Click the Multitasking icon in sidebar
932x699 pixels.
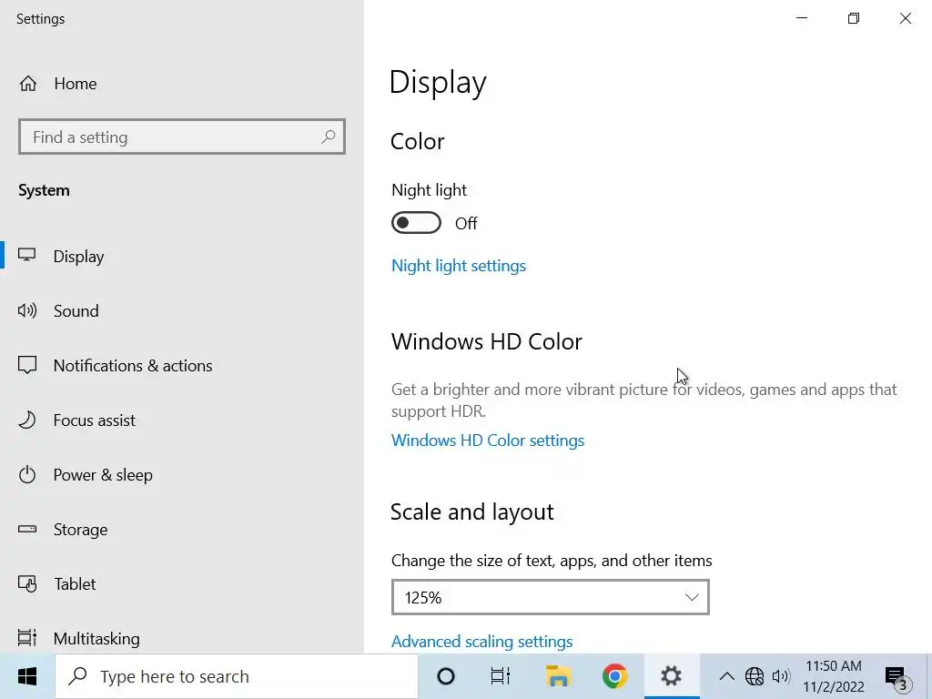pyautogui.click(x=26, y=638)
